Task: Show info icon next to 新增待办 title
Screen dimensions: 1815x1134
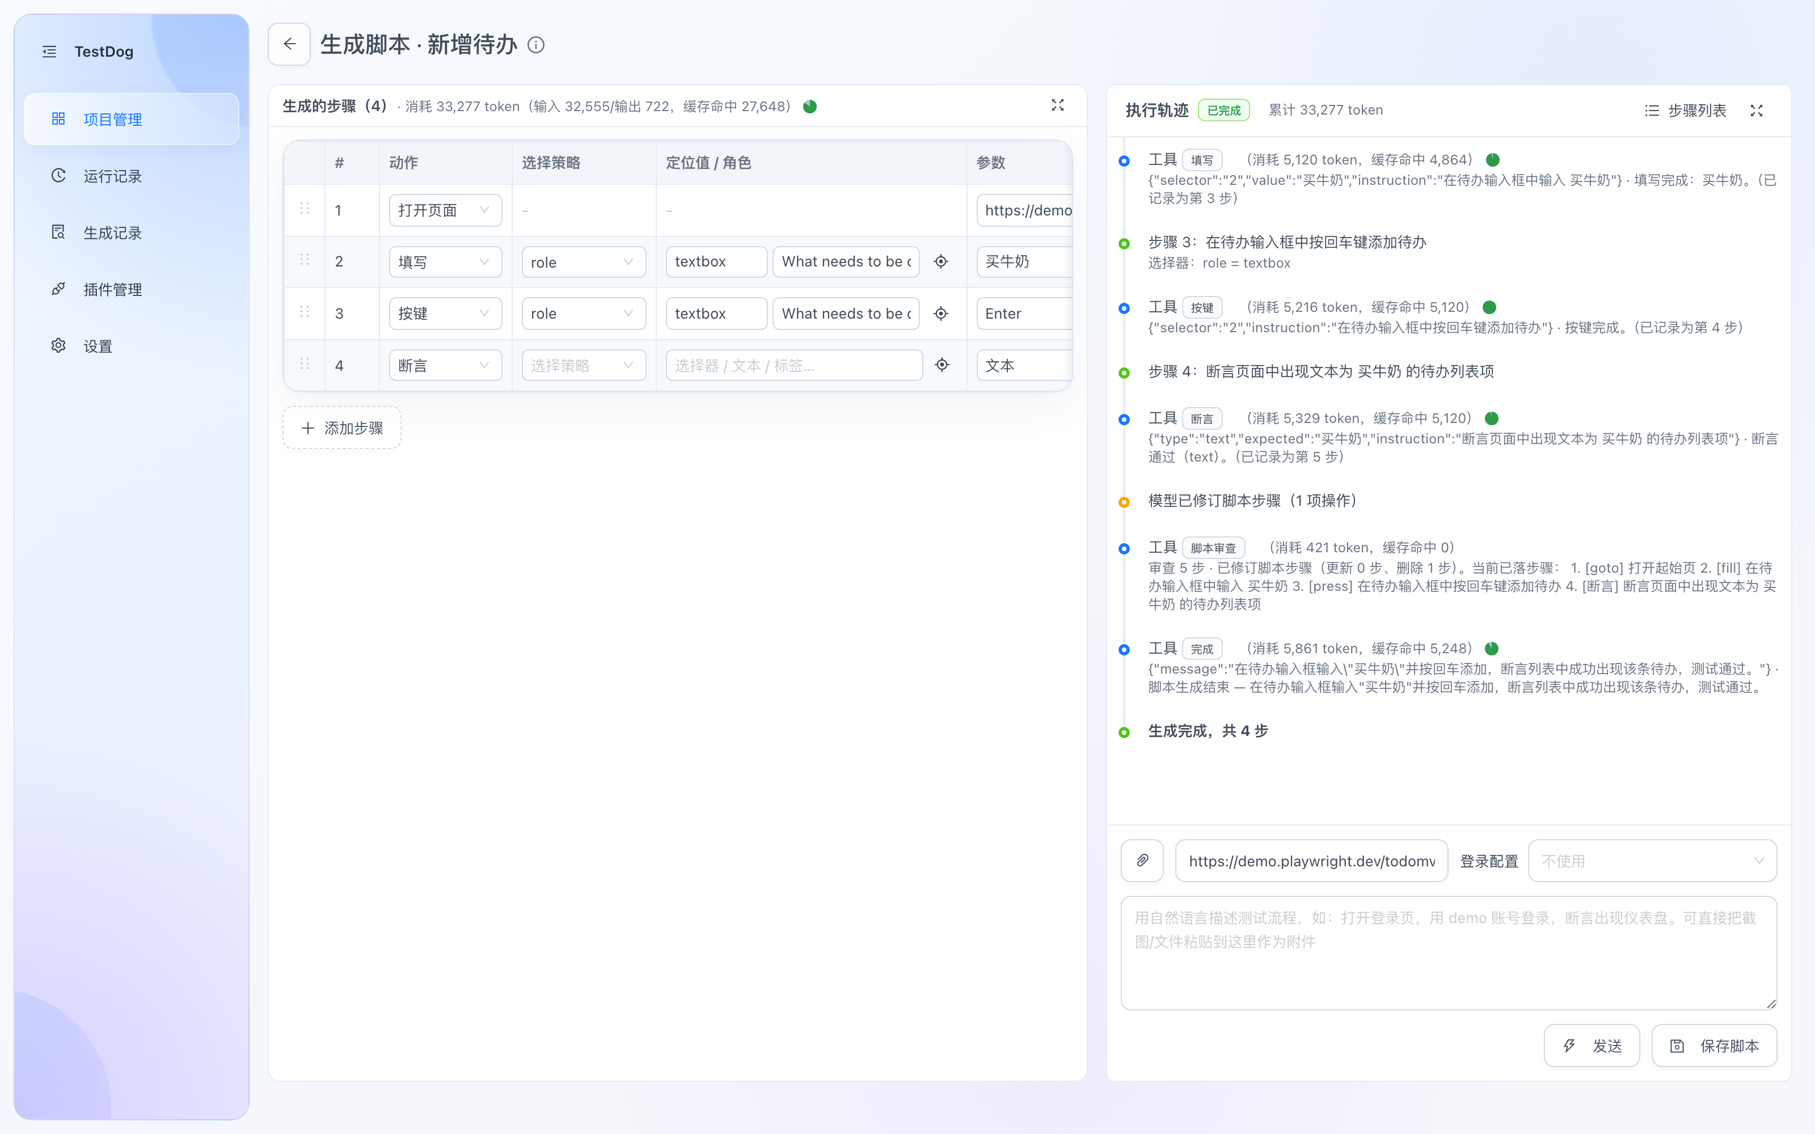Action: pos(535,45)
